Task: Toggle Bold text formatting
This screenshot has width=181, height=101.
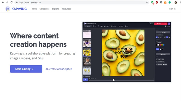Action: [157, 37]
